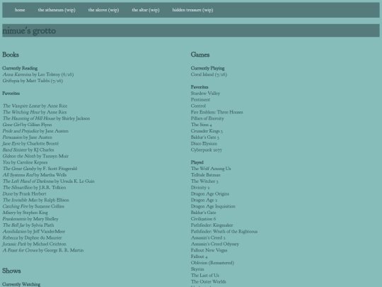Click the Shows section heading

[x=11, y=271]
